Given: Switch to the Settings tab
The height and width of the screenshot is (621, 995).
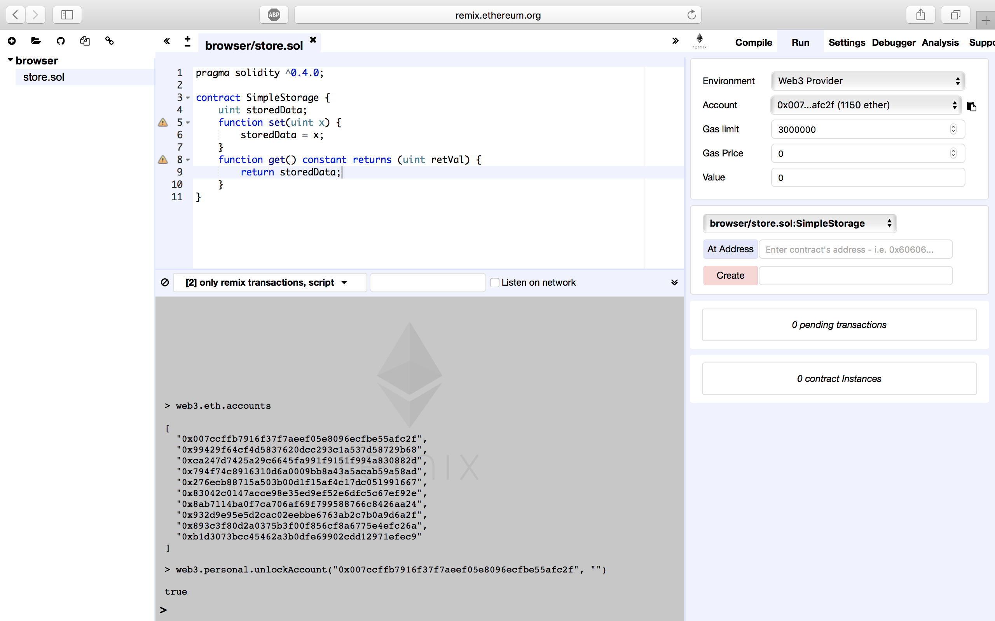Looking at the screenshot, I should tap(847, 42).
